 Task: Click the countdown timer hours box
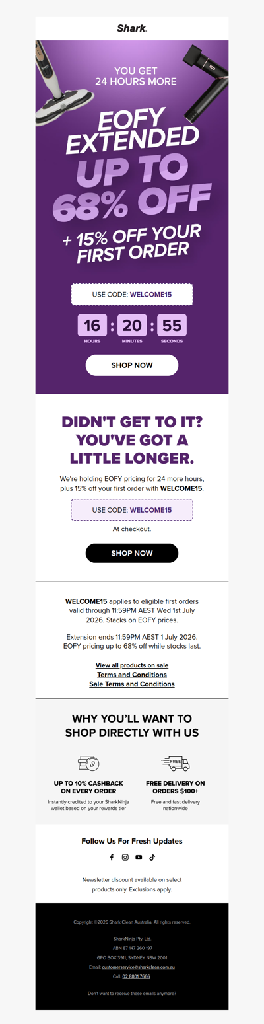92,325
